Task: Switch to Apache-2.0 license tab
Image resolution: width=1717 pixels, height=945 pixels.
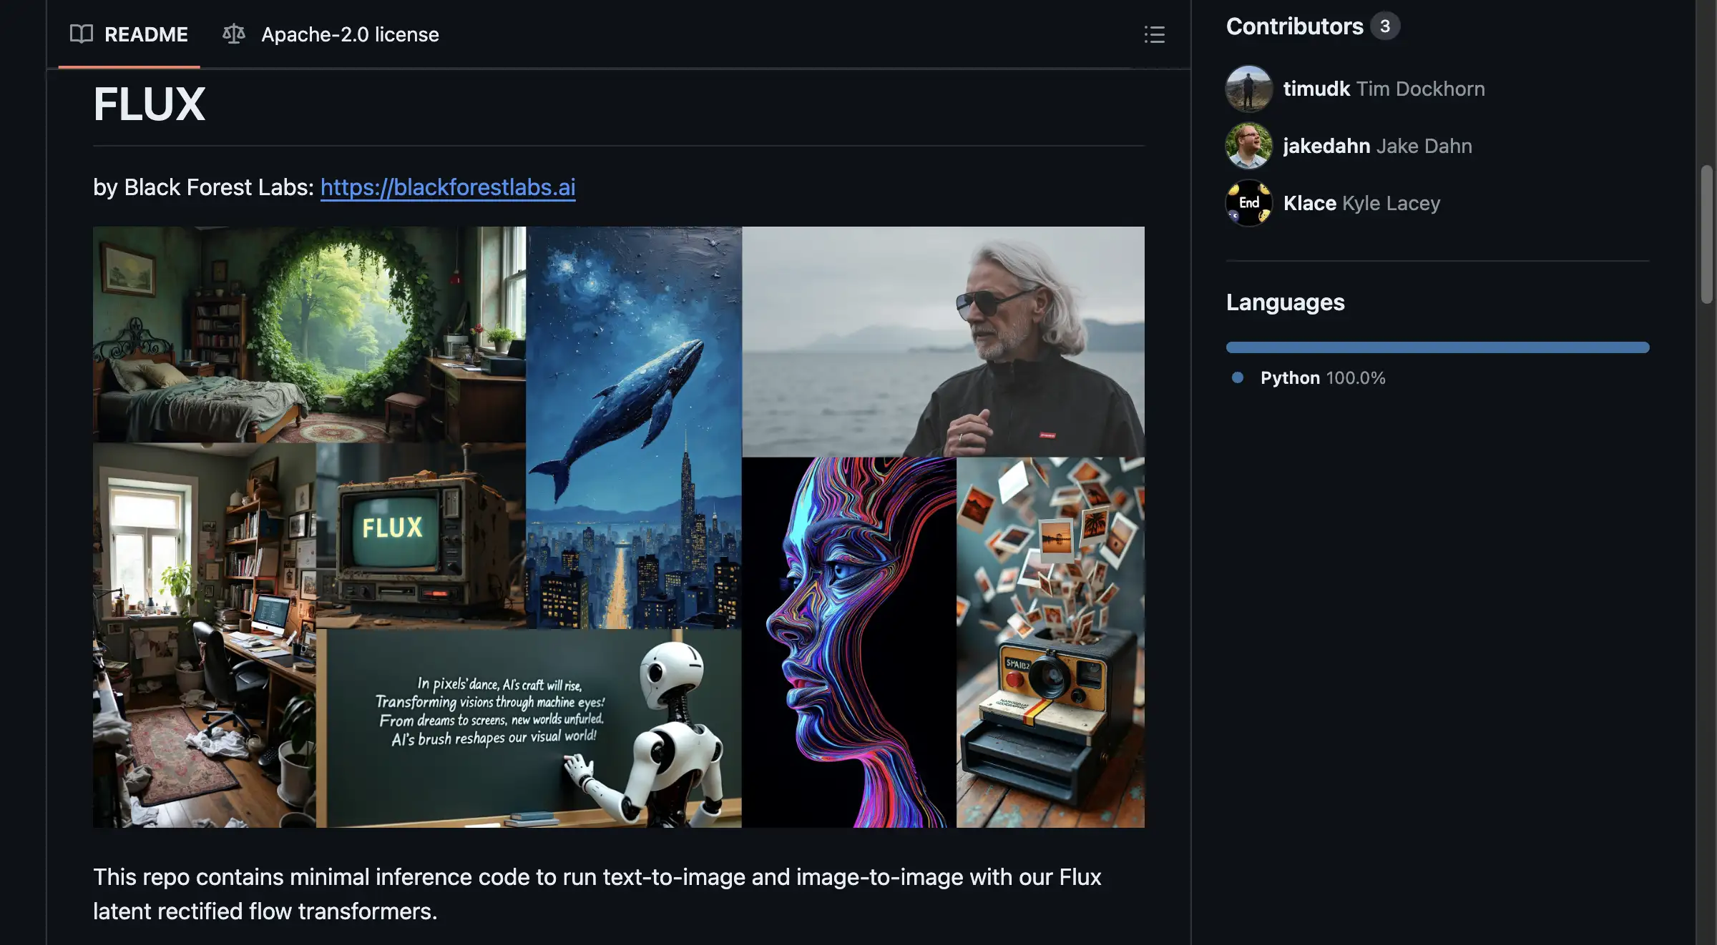Action: coord(349,34)
